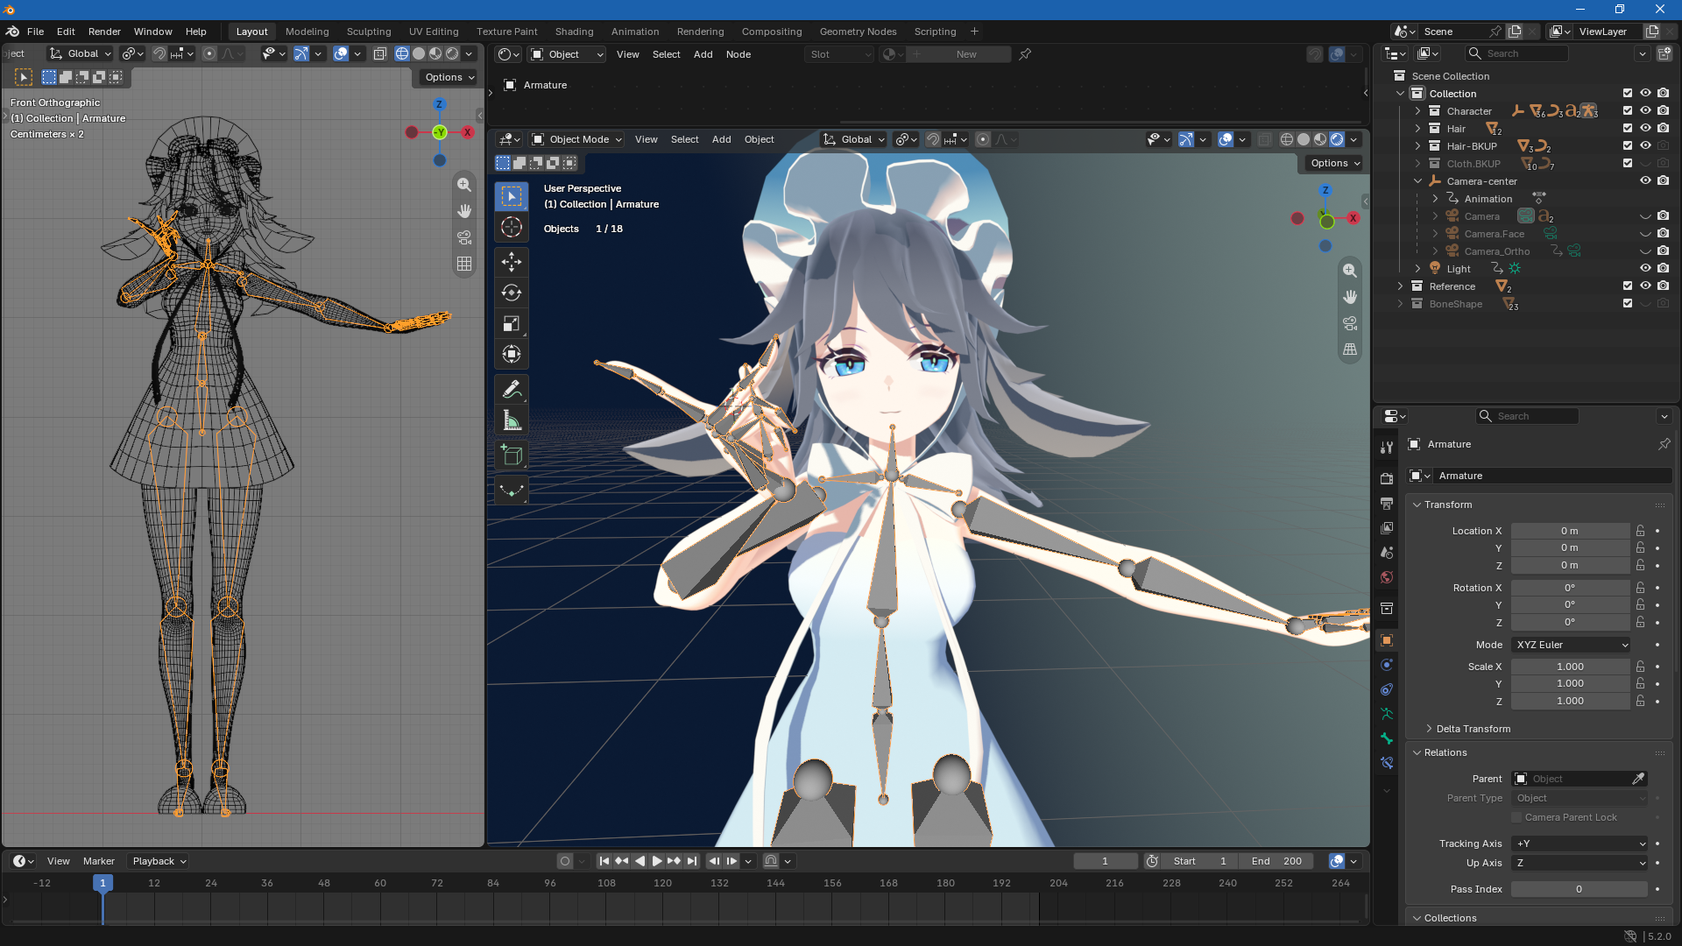This screenshot has width=1682, height=946.
Task: Select the Transform tool in the toolbar
Action: [512, 354]
